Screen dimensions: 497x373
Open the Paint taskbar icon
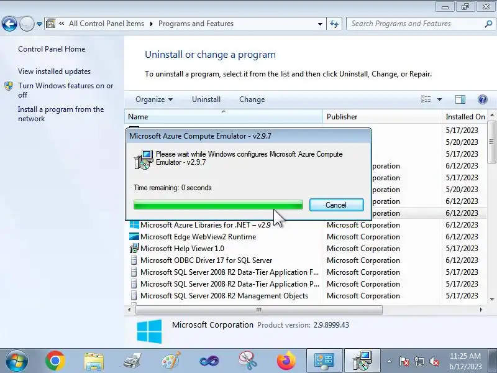point(171,361)
